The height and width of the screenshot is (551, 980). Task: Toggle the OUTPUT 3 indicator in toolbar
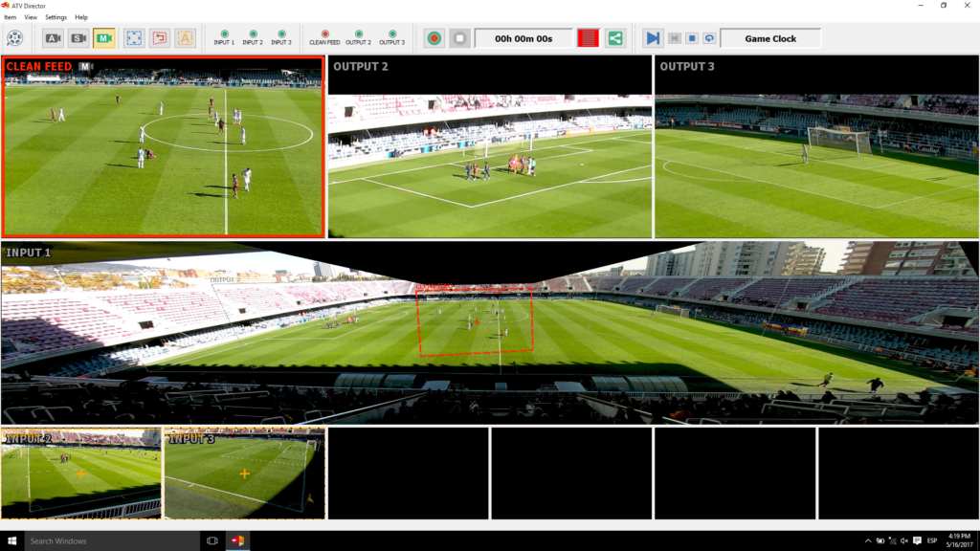click(391, 37)
